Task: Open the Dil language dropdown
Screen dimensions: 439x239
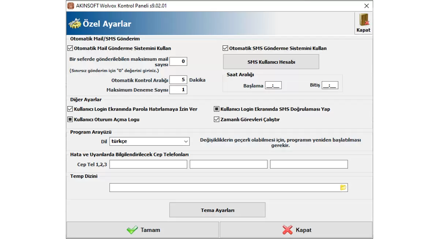Action: click(x=149, y=141)
